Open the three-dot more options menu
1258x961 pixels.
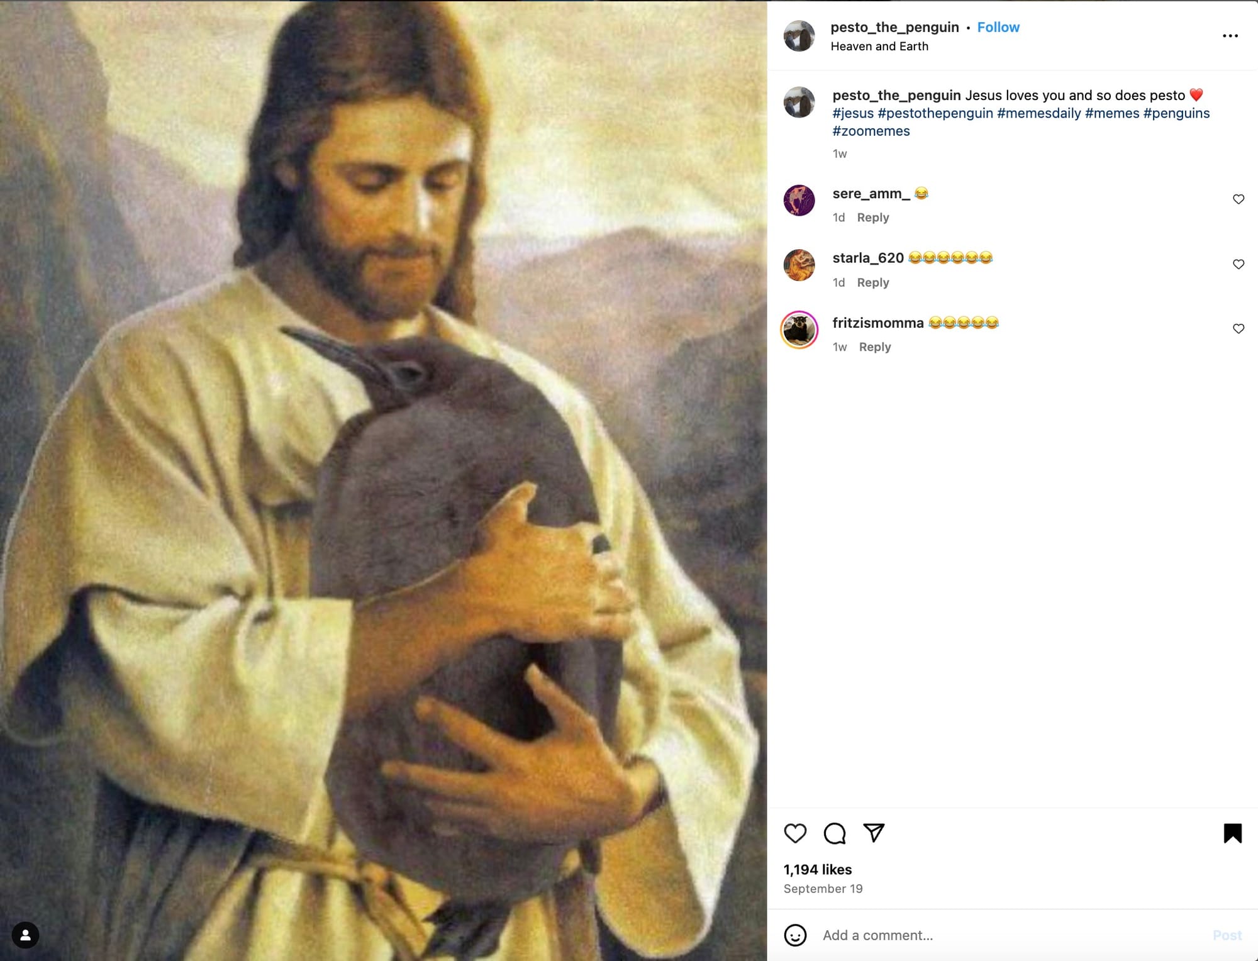click(x=1230, y=36)
